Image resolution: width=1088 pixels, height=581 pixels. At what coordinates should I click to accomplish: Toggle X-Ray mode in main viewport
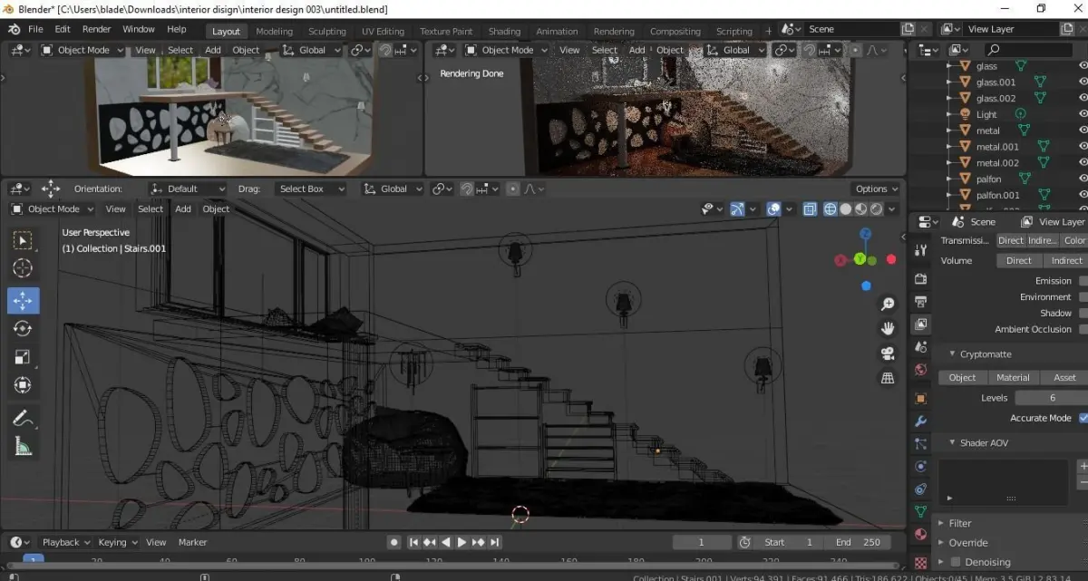coord(810,209)
